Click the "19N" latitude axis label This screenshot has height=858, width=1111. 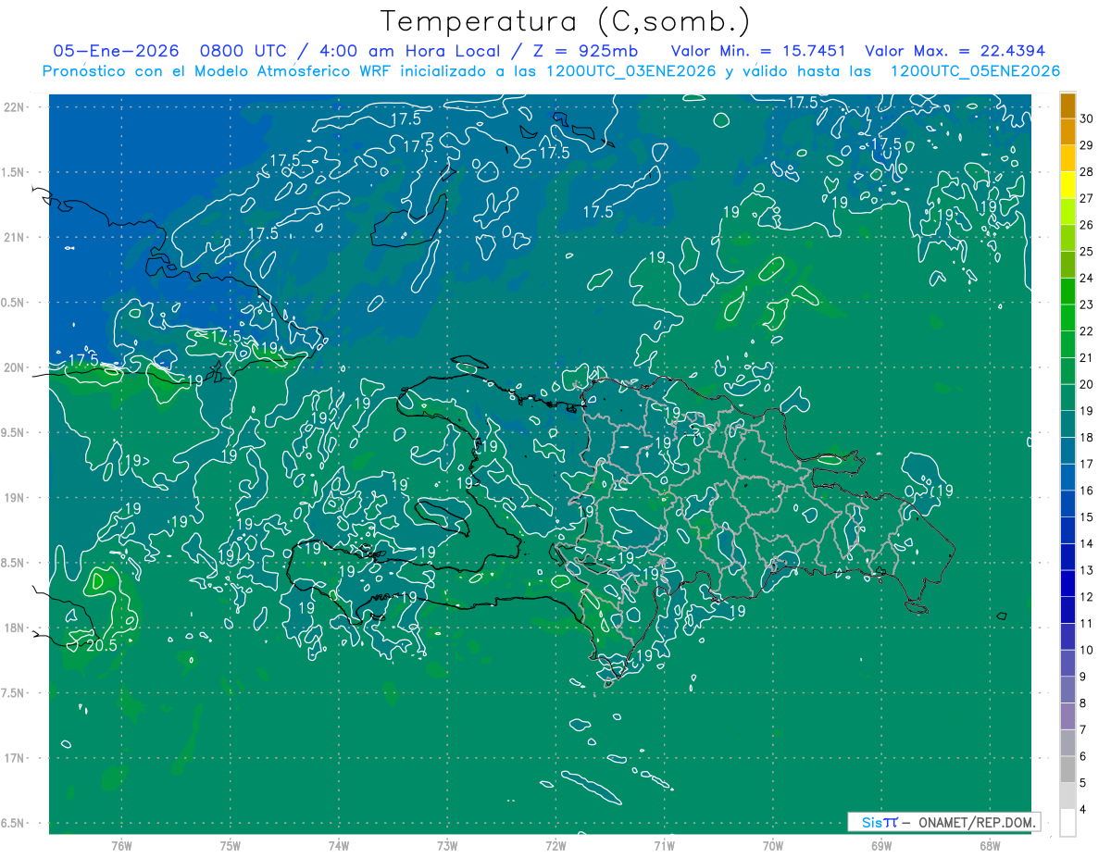(13, 498)
